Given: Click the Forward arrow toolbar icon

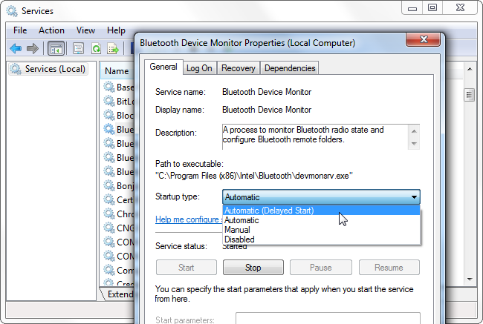Looking at the screenshot, I should coord(33,49).
